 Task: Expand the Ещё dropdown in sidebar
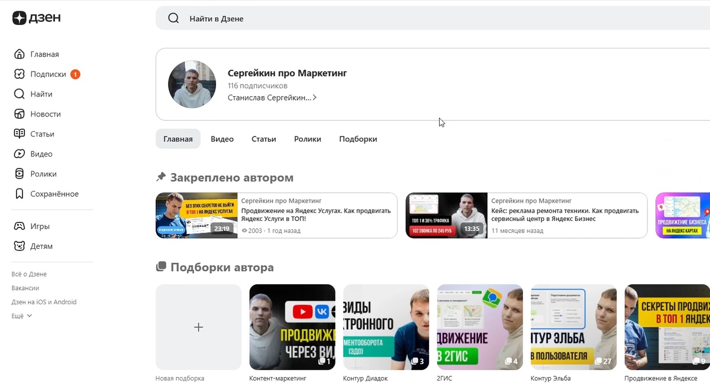click(22, 316)
